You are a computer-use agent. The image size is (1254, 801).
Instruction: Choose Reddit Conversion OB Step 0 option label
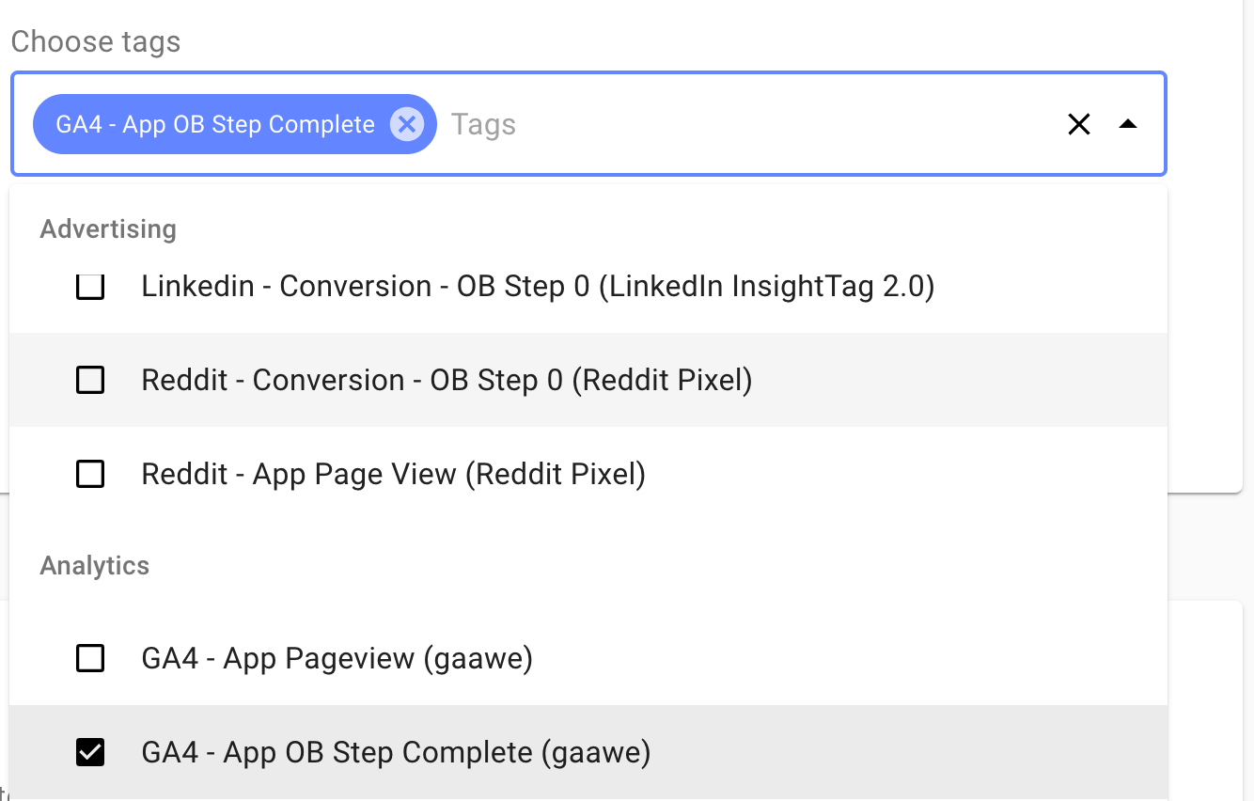point(447,380)
